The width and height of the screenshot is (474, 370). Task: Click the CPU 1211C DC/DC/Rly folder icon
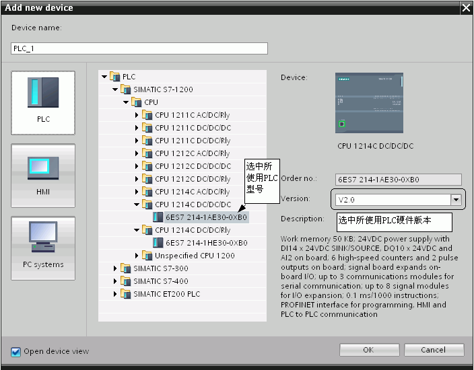pyautogui.click(x=147, y=141)
